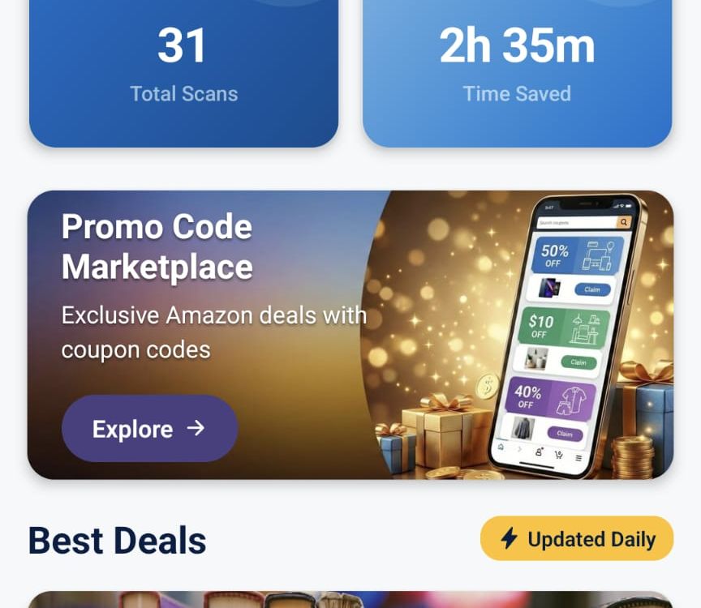Click the furniture icon on green coupon
Screen dimensions: 701x608
tap(585, 329)
